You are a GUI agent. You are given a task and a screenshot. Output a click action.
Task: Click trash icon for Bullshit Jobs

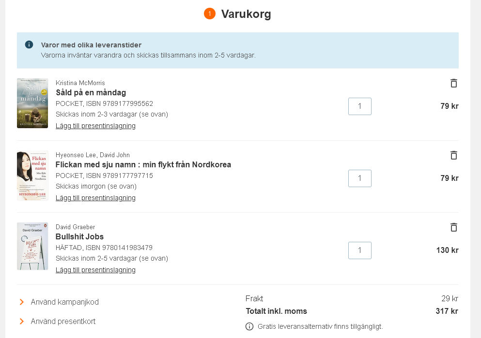pos(454,227)
